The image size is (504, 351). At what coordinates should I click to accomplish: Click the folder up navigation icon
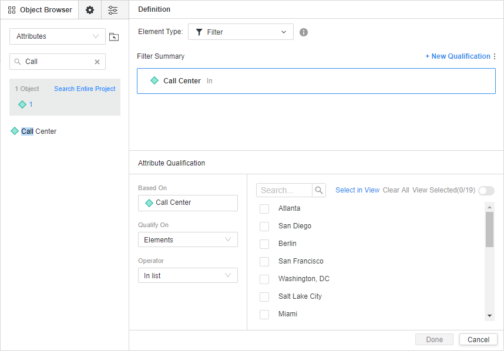(114, 37)
